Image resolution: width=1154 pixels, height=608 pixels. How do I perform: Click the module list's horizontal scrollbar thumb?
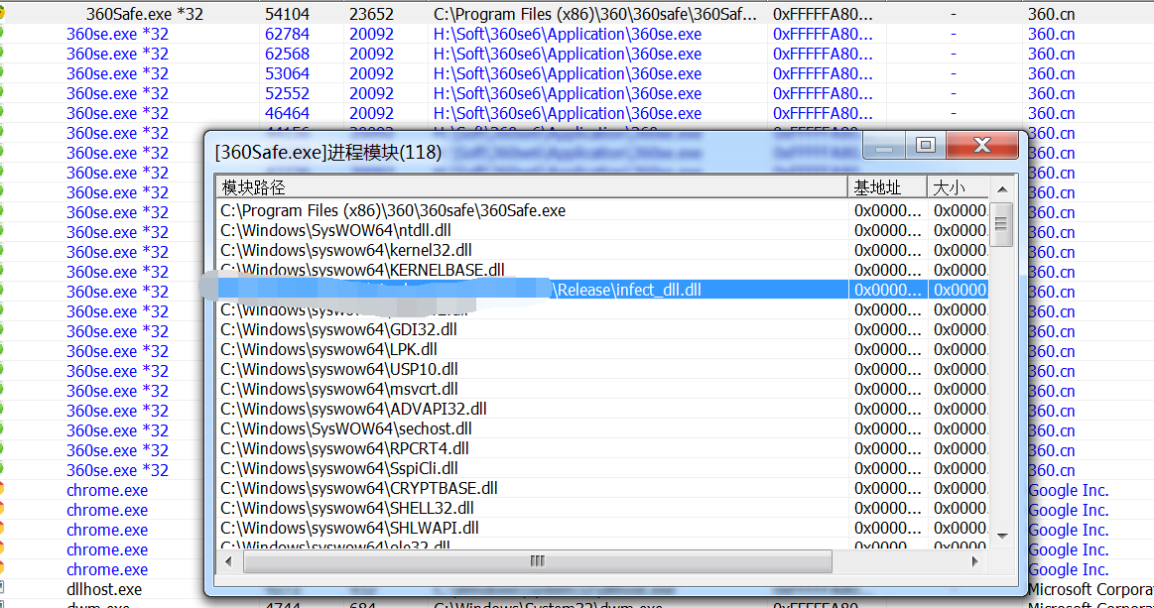click(537, 561)
